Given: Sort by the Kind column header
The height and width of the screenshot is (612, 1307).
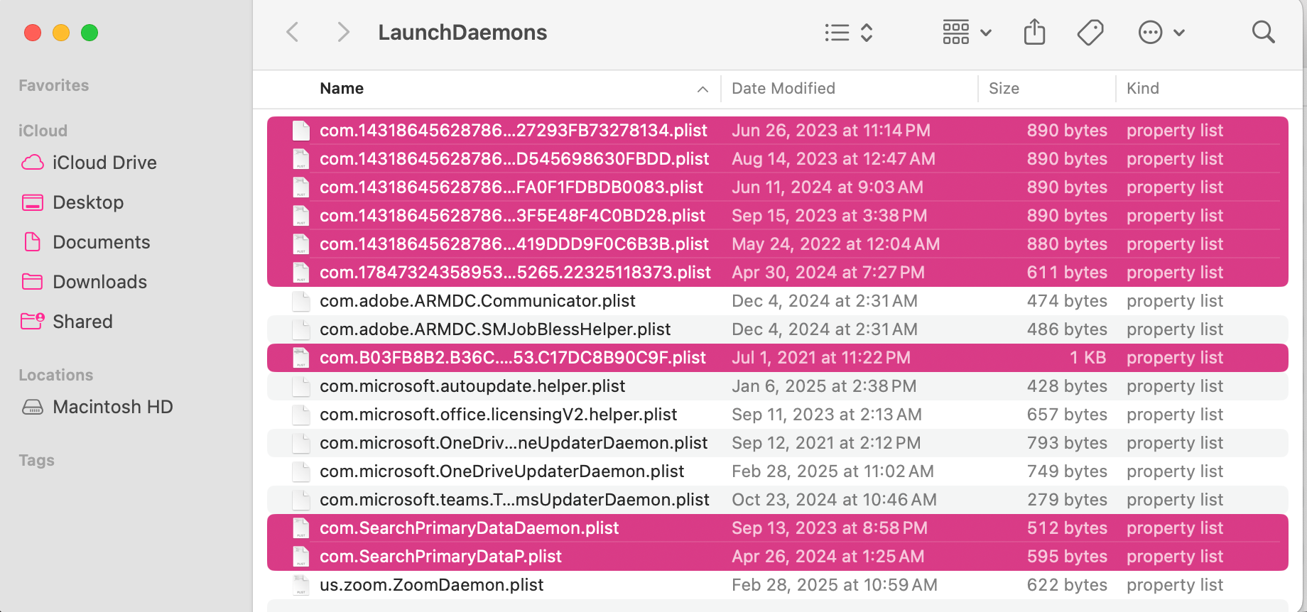Looking at the screenshot, I should [1142, 89].
